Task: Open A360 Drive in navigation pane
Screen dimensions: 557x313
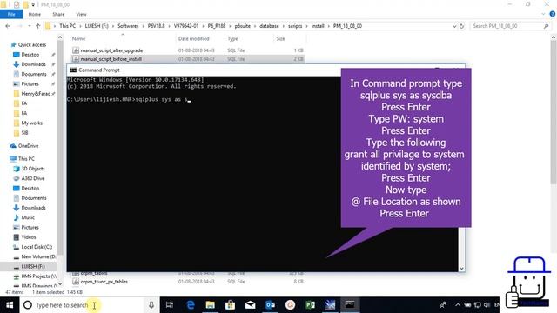Action: (33, 178)
